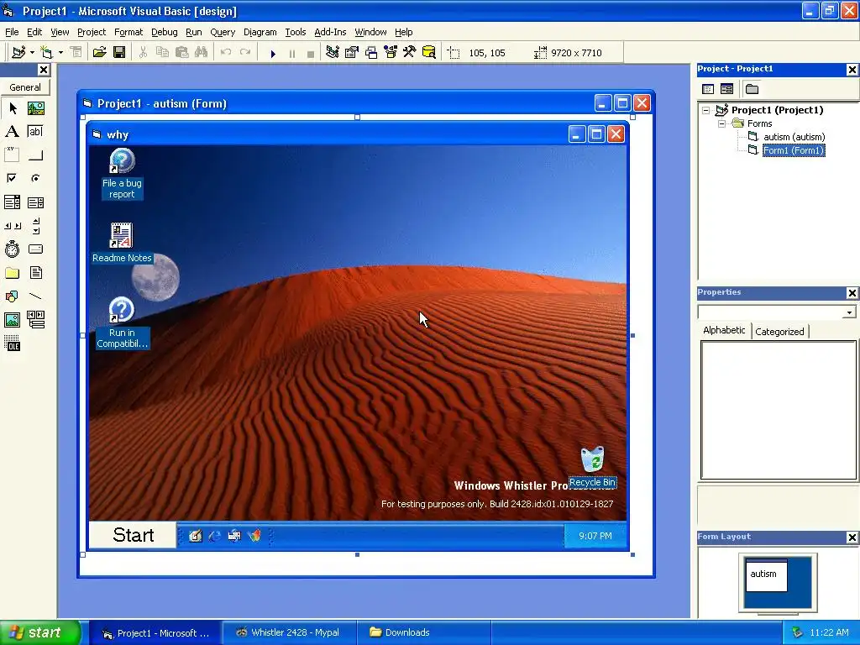Open the Debug menu
This screenshot has width=860, height=645.
pyautogui.click(x=164, y=33)
